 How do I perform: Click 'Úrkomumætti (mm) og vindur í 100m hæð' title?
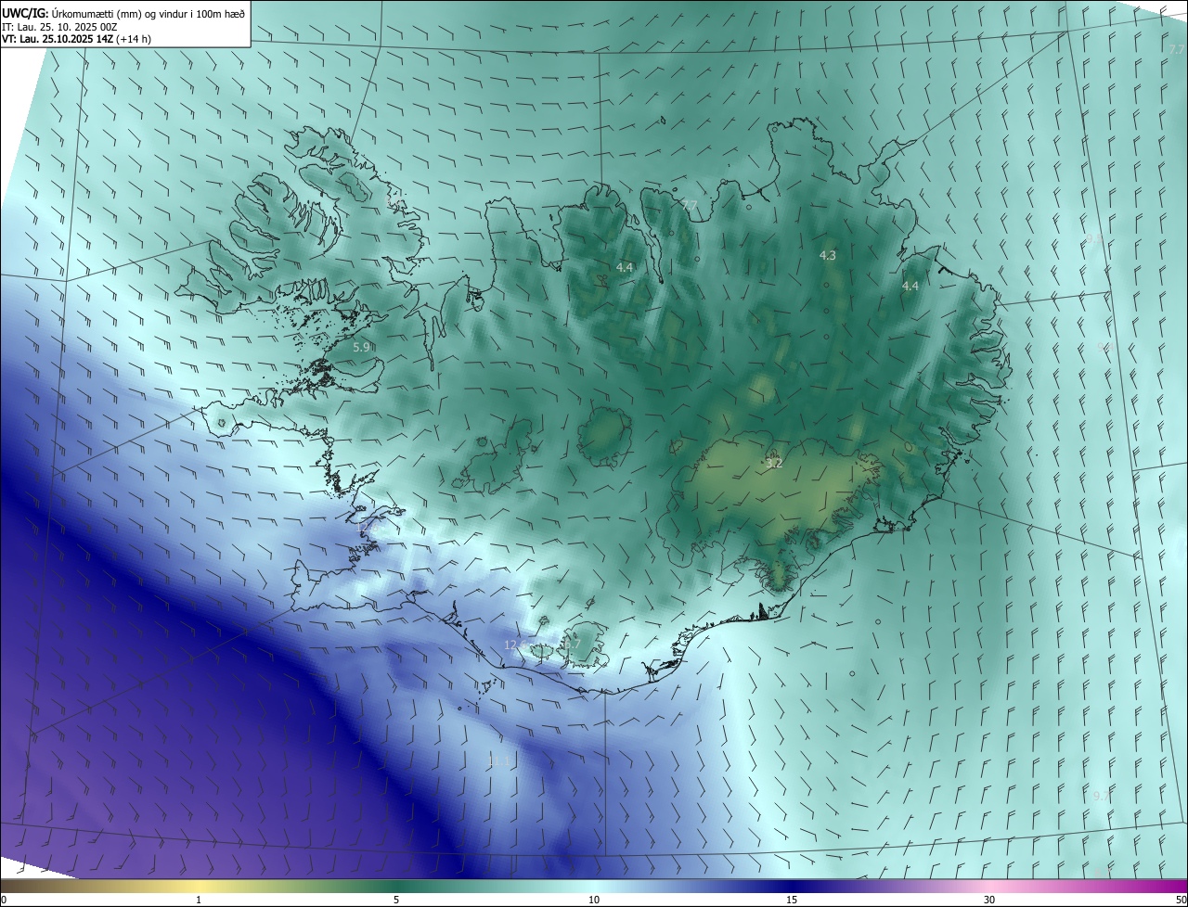148,13
